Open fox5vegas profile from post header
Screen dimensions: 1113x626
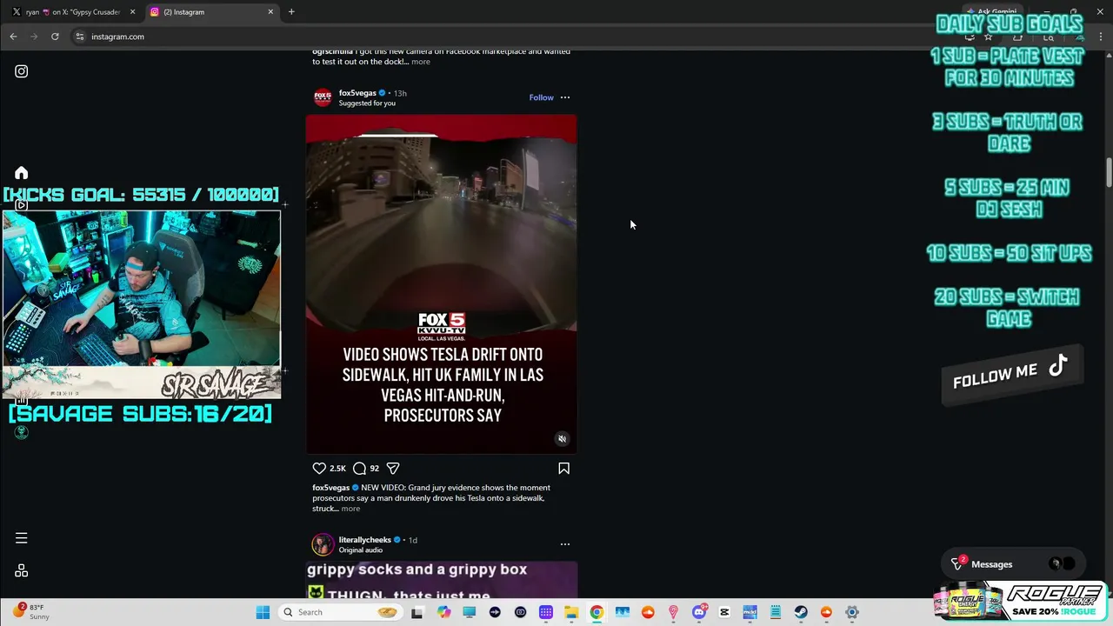(x=357, y=93)
